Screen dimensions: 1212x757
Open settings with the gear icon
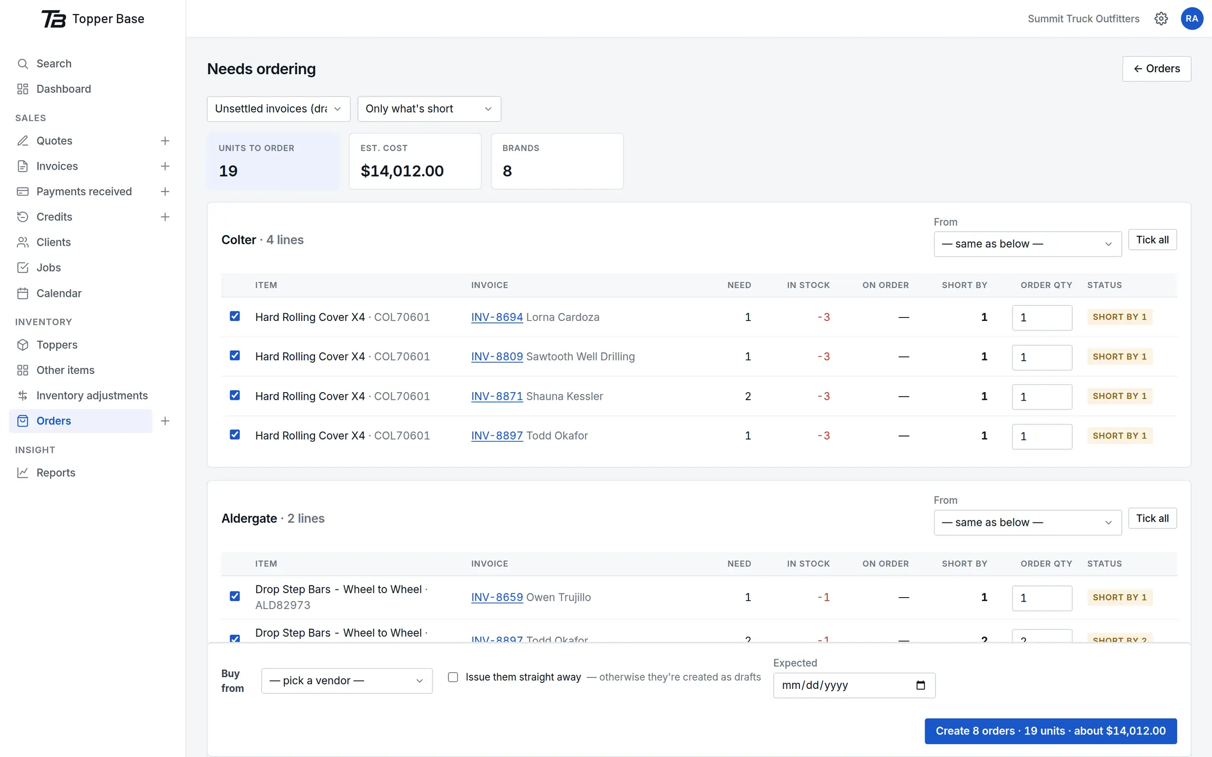pyautogui.click(x=1161, y=19)
